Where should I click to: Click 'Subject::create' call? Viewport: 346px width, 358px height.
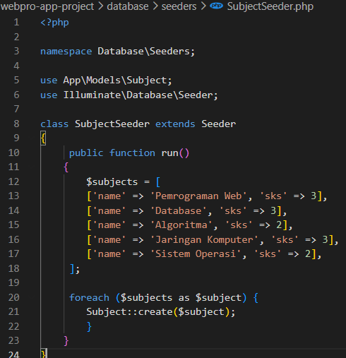pos(129,312)
